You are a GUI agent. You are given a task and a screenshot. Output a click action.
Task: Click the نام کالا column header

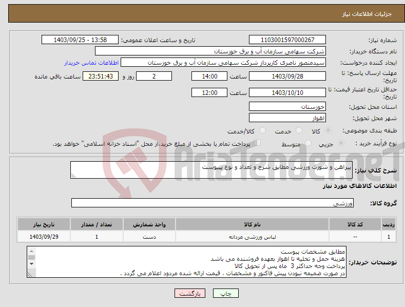click(253, 224)
